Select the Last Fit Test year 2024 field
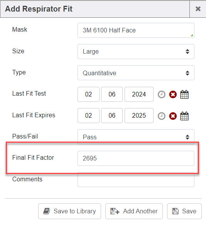Viewport: 206px width, 228px height. point(139,94)
